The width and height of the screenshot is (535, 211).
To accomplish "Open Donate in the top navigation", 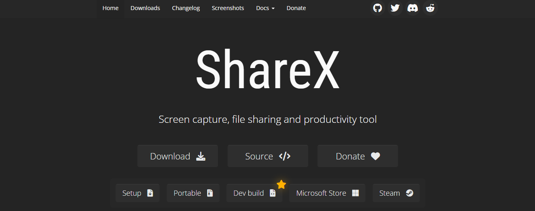I will pos(296,8).
